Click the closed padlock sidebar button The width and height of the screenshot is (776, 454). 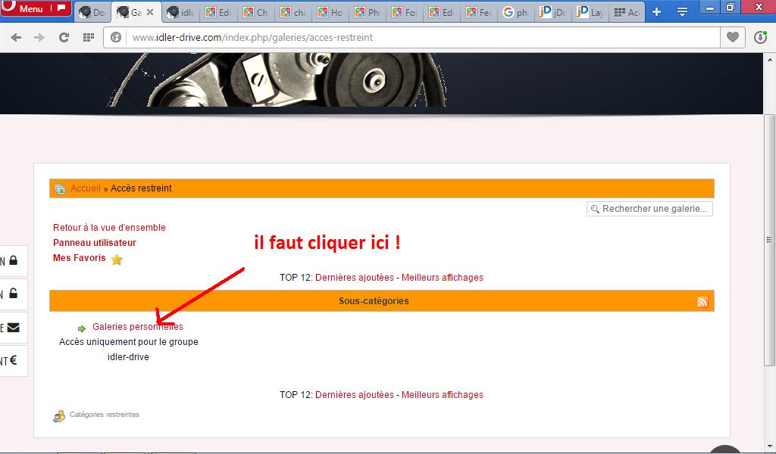14,261
